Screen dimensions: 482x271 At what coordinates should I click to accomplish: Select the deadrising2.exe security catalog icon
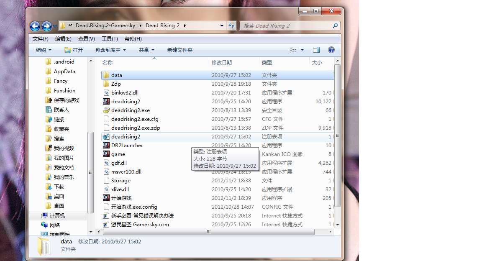(106, 110)
